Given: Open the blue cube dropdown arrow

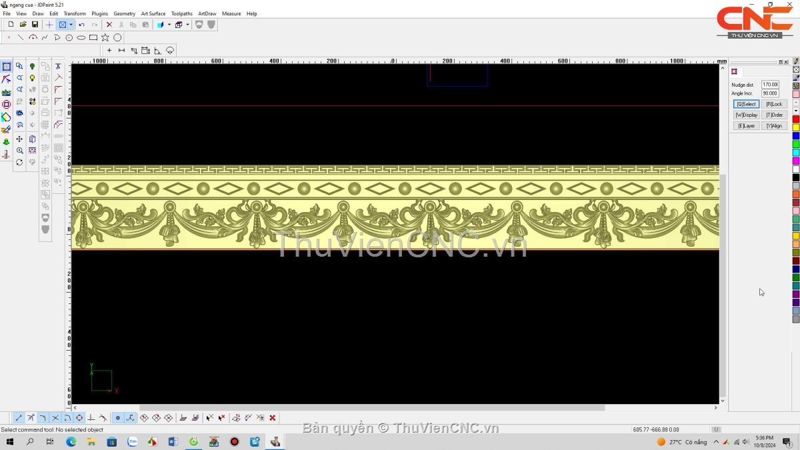Looking at the screenshot, I should point(169,25).
